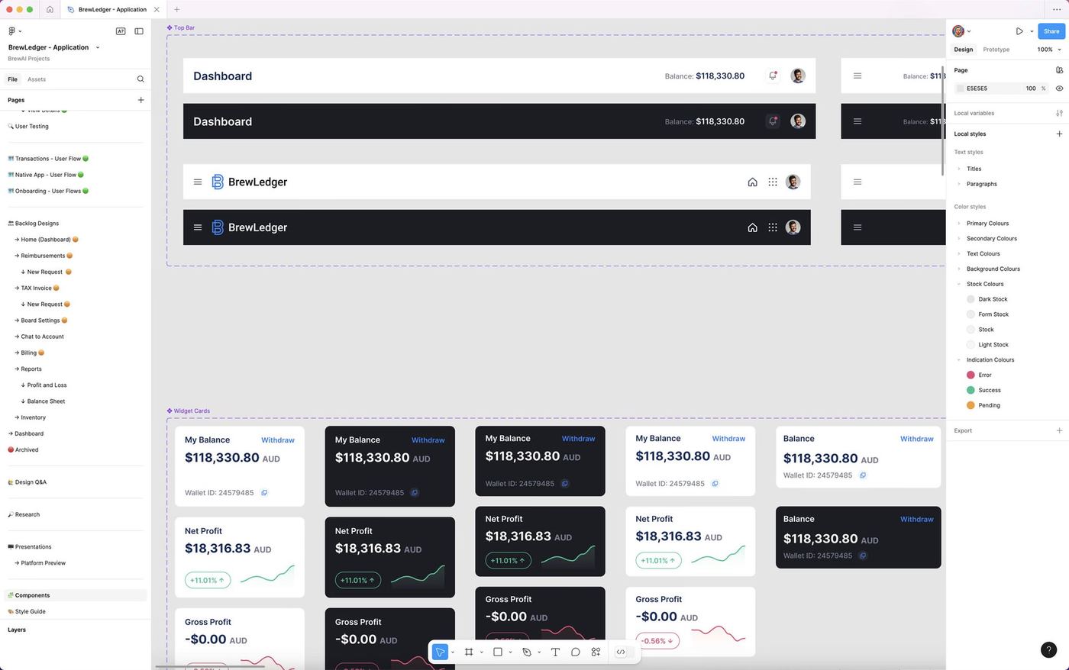Click the search icon in the File panel
The height and width of the screenshot is (670, 1069).
point(140,79)
